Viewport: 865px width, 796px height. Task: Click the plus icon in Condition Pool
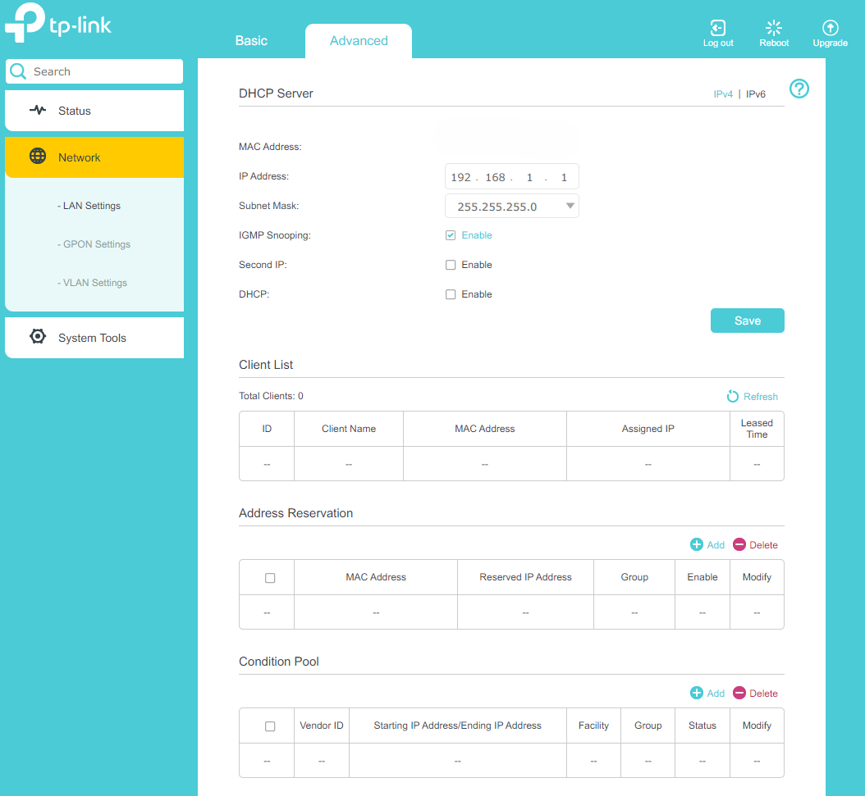click(x=697, y=693)
